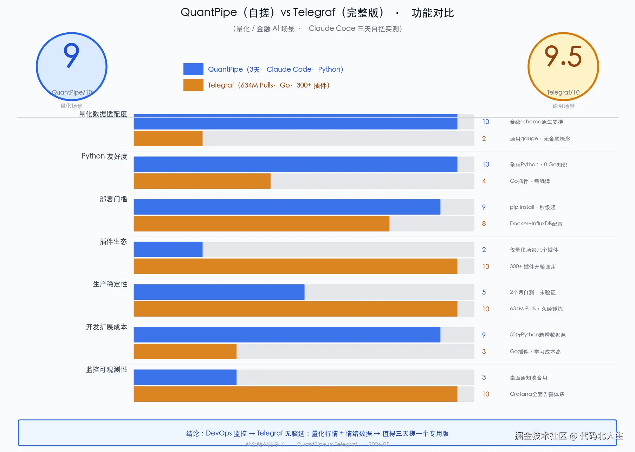Click score value 9 beside 'pip install' note

pyautogui.click(x=484, y=207)
